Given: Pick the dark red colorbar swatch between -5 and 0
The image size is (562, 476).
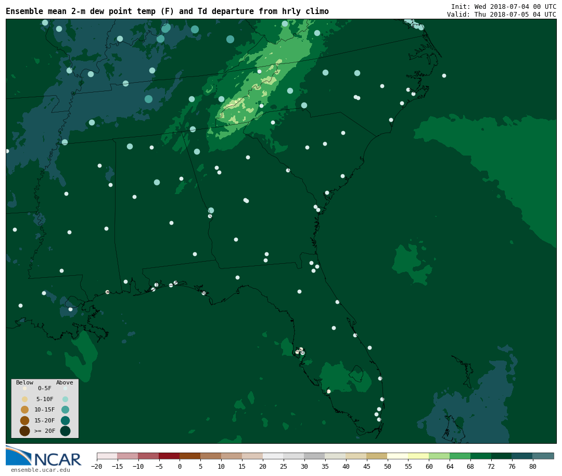Looking at the screenshot, I should pyautogui.click(x=169, y=456).
